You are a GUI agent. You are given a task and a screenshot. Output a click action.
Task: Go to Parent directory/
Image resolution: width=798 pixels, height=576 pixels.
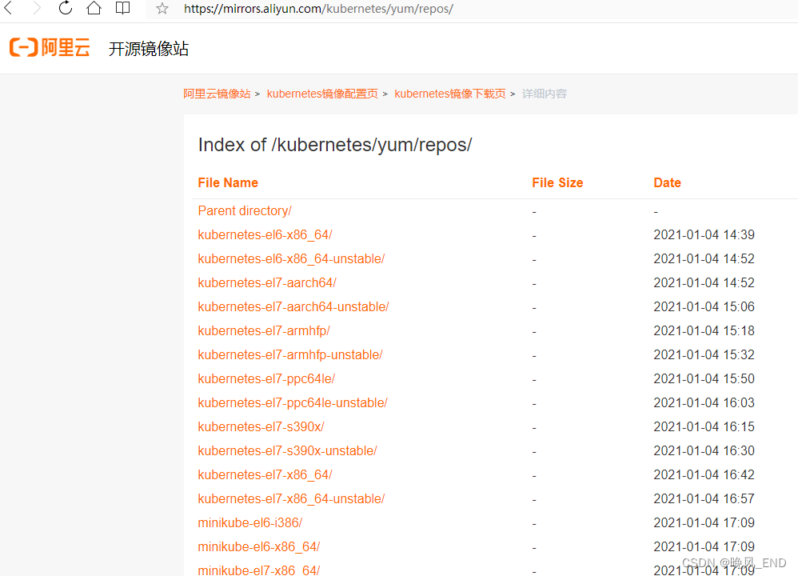coord(245,211)
